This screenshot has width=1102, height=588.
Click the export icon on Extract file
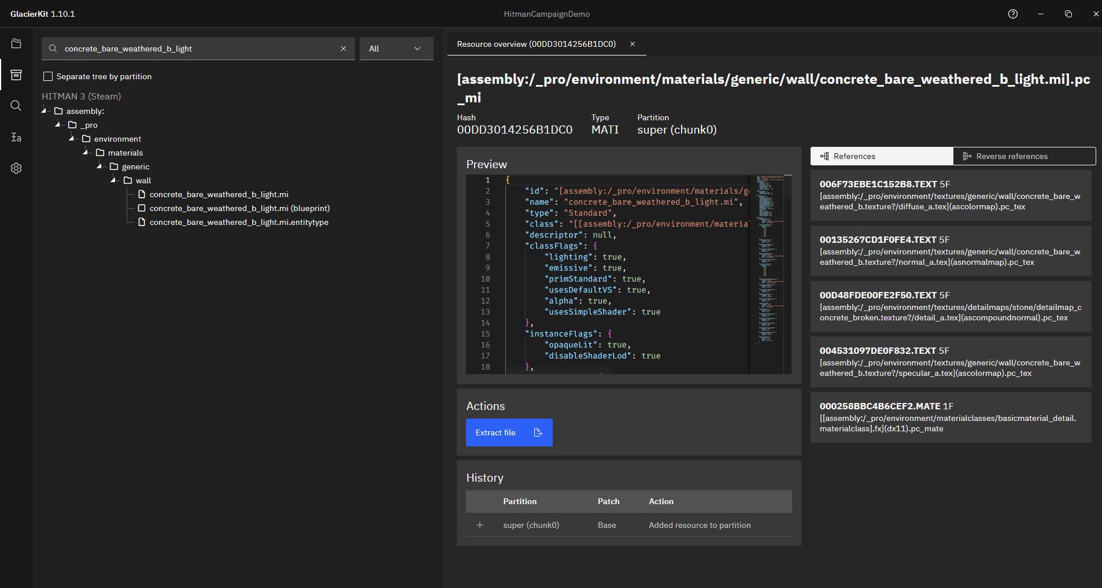coord(538,432)
